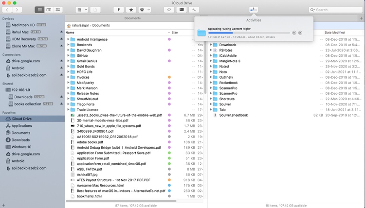Expand the Android Intelligence folder
365x208 pixels.
pos(68,39)
